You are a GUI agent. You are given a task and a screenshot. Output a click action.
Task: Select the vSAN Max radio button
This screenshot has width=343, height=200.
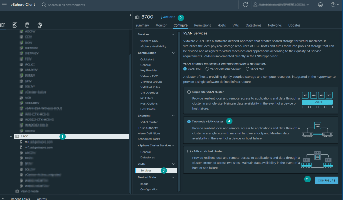248,69
